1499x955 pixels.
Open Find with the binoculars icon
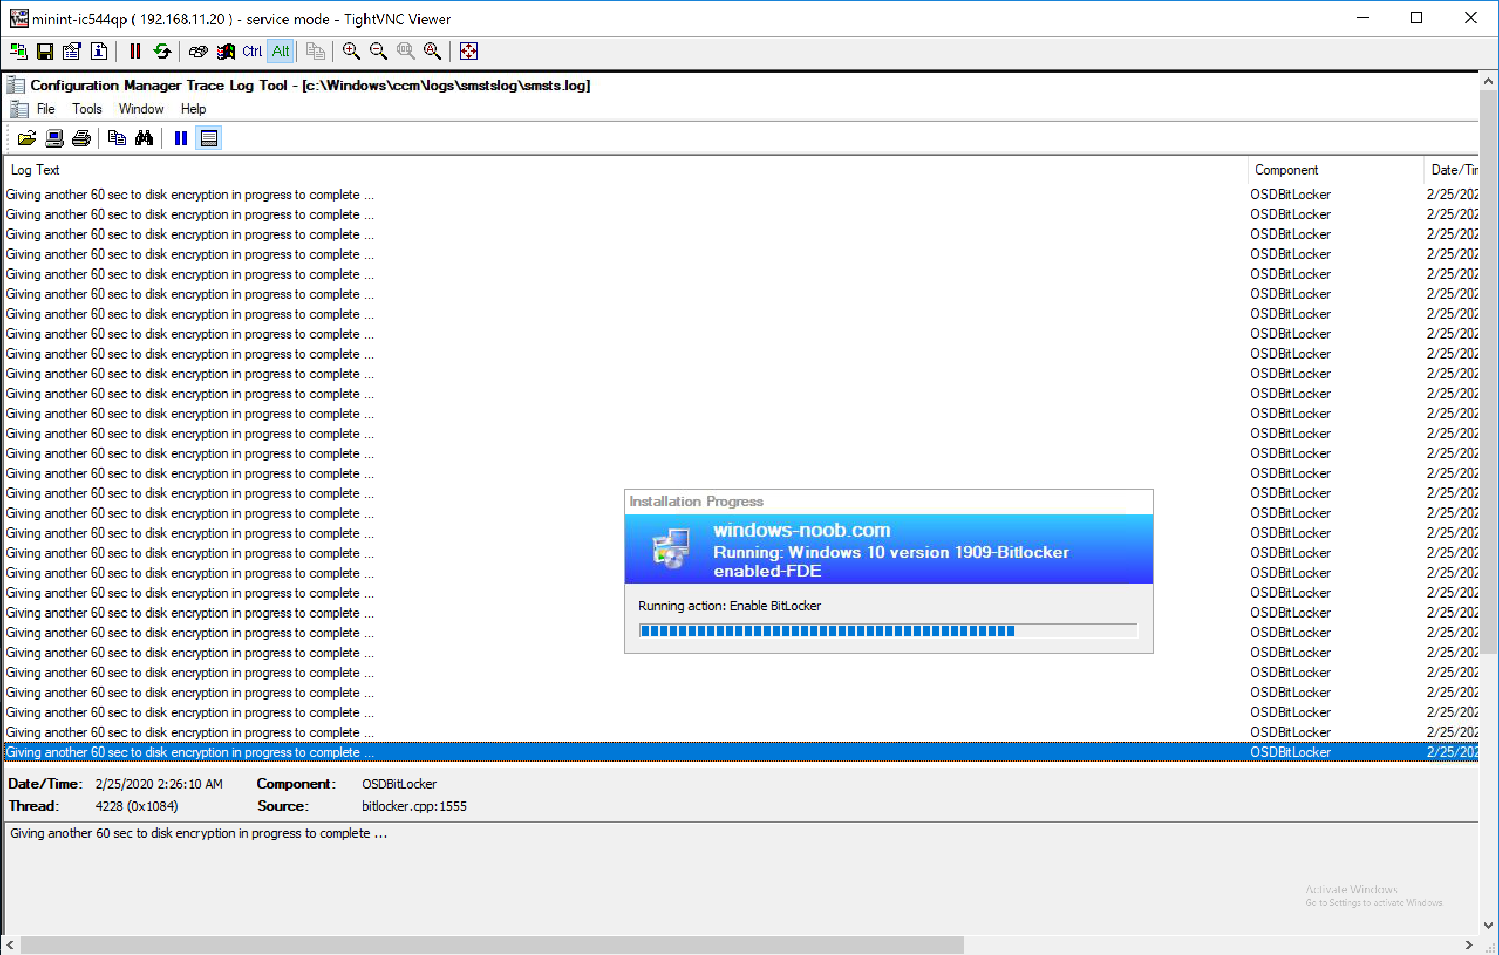[144, 138]
